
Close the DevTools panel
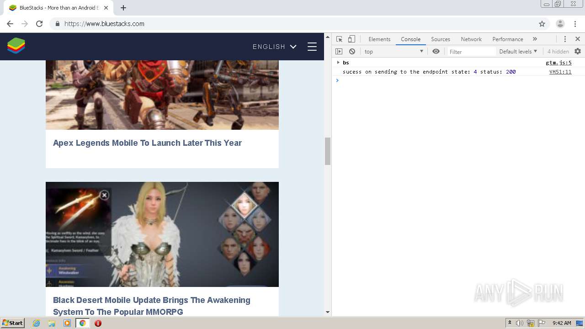[x=578, y=39]
